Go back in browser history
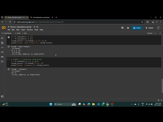The height and width of the screenshot is (122, 163). (2, 22)
